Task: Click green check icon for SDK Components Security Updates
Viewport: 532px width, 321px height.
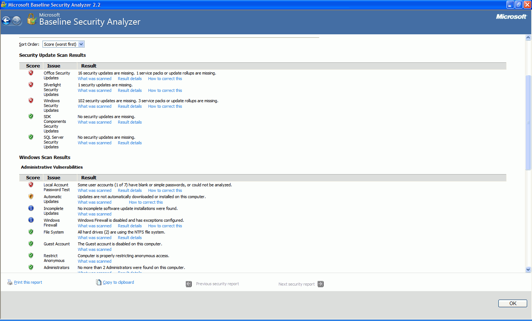Action: click(31, 116)
